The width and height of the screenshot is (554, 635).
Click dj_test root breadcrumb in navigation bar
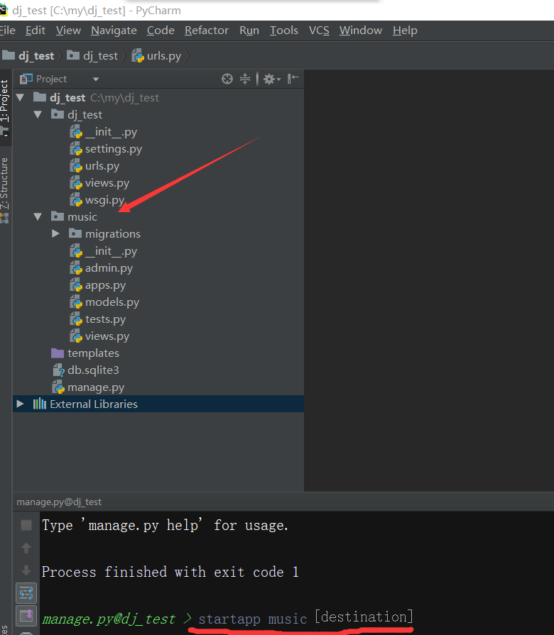coord(28,55)
